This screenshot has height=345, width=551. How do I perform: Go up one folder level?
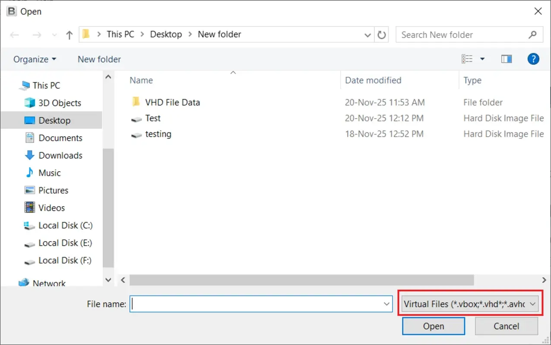point(69,34)
